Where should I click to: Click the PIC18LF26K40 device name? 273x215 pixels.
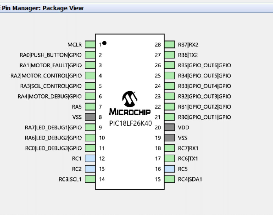click(x=130, y=123)
